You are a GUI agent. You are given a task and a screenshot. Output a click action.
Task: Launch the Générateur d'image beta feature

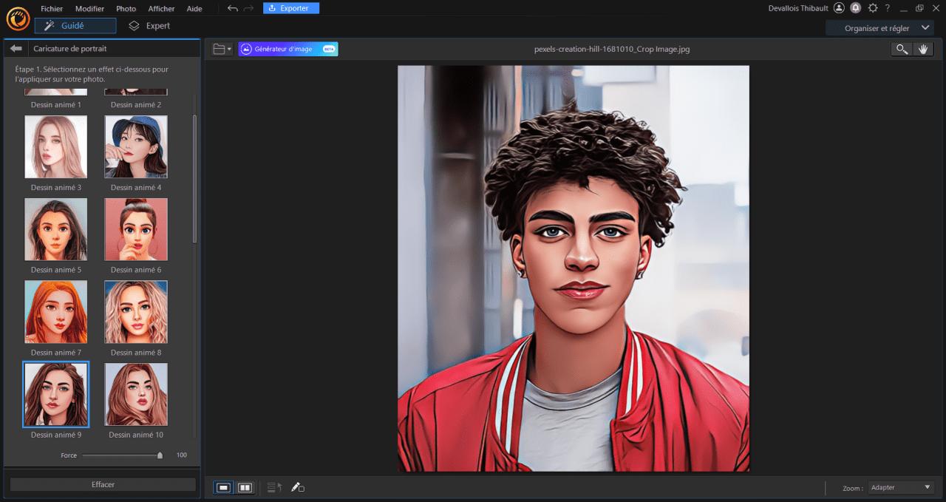pos(287,49)
